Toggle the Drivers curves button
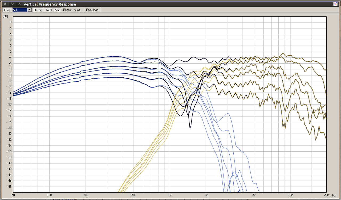 [38, 10]
